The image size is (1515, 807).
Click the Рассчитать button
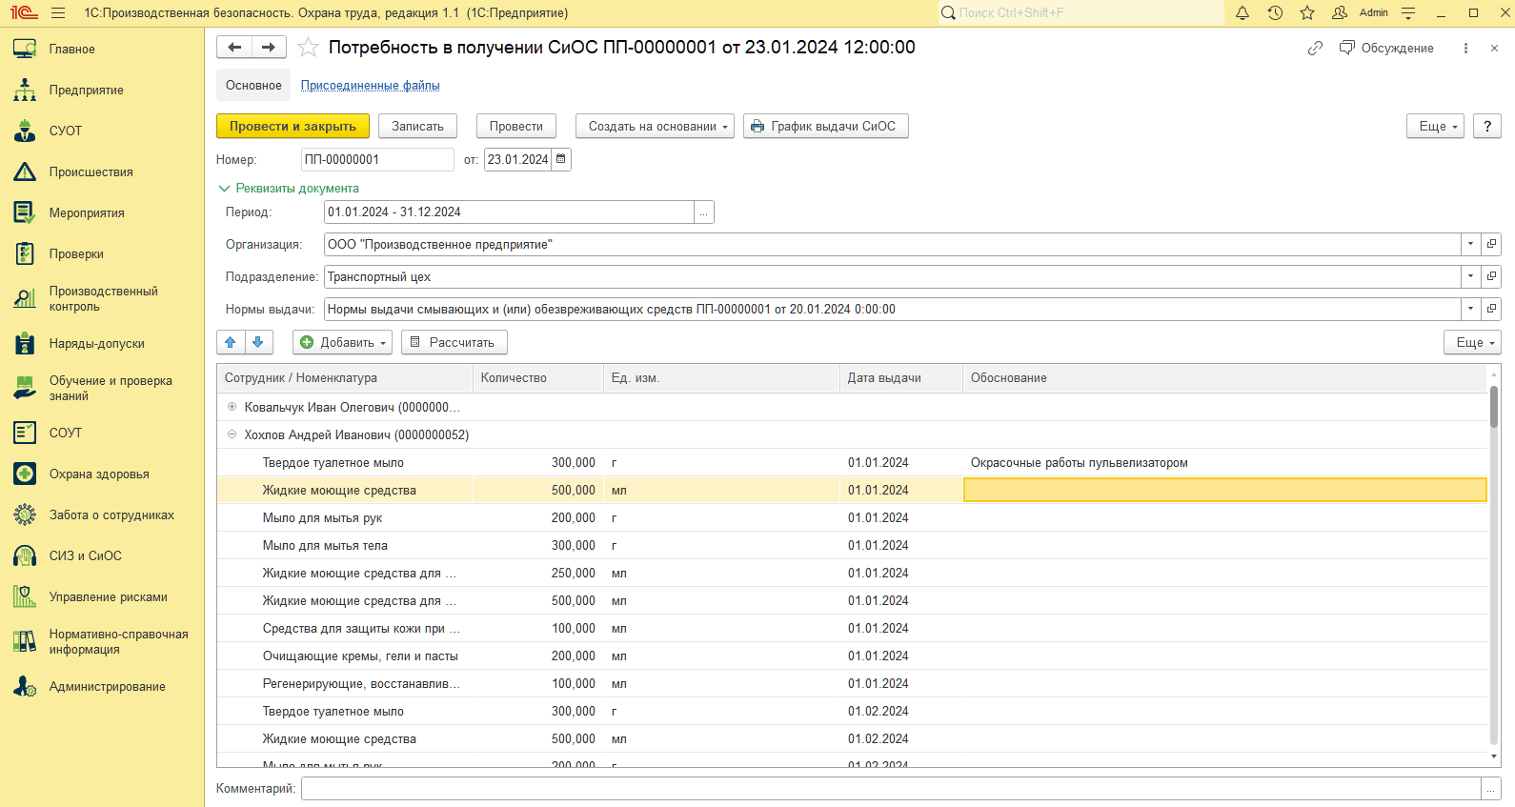click(x=454, y=342)
